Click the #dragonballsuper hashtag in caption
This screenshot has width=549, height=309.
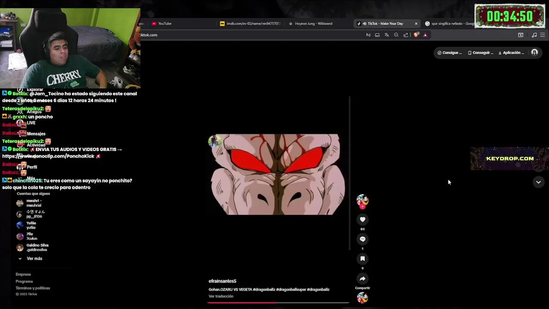click(x=291, y=289)
